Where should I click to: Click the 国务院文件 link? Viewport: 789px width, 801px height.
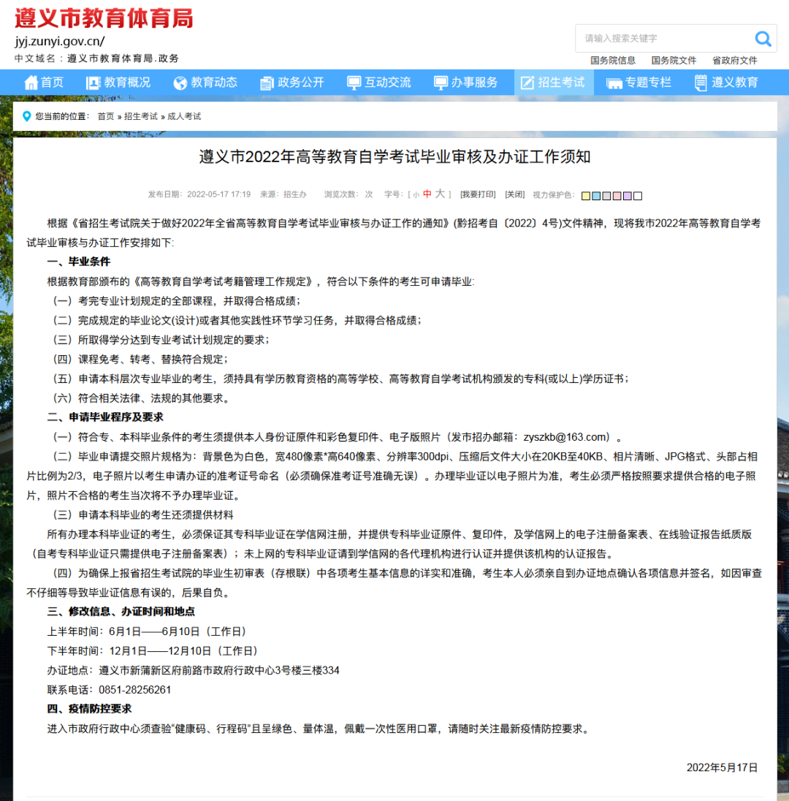point(673,60)
